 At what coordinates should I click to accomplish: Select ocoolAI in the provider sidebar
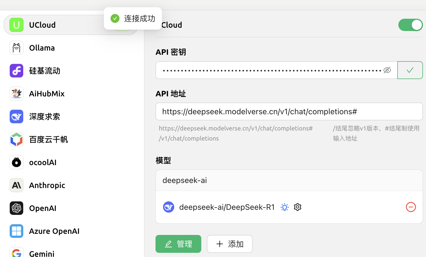tap(42, 162)
